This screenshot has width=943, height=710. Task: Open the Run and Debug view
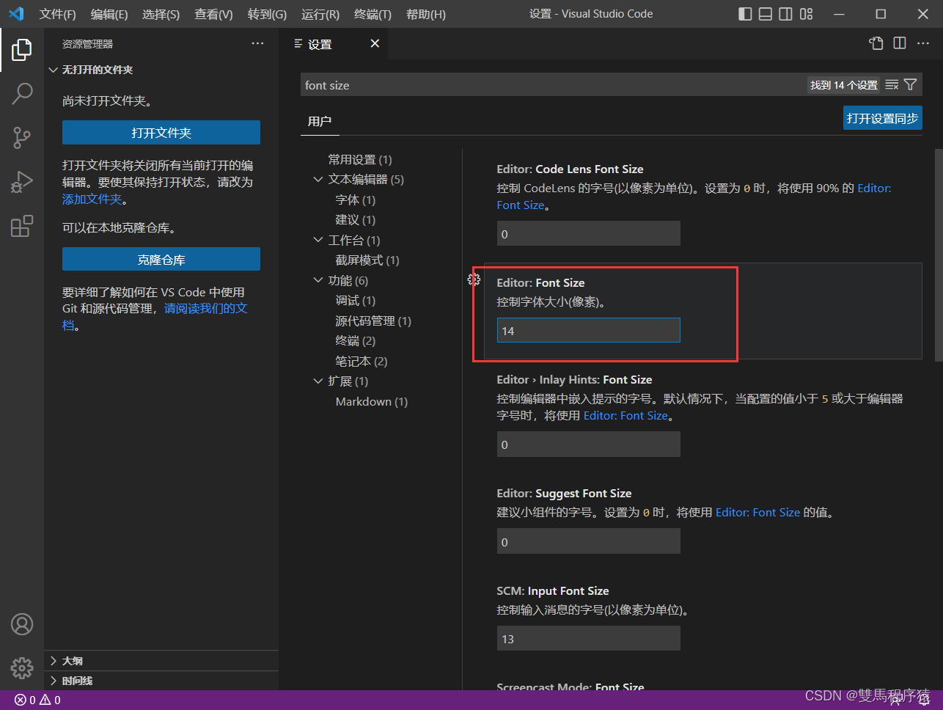(x=22, y=181)
